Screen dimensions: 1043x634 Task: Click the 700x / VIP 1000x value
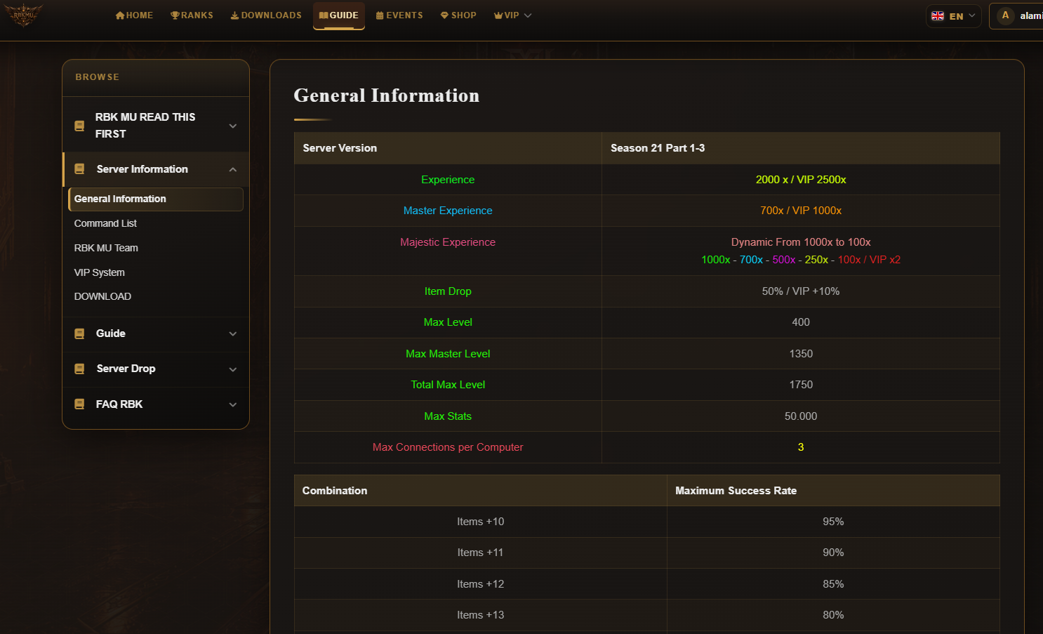[x=801, y=211]
